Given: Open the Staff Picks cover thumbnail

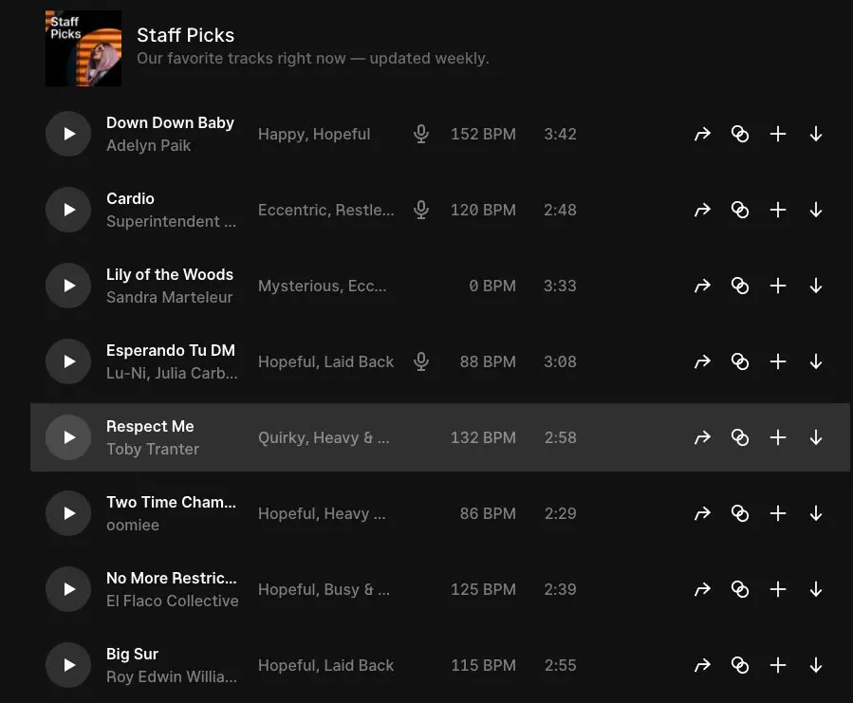Looking at the screenshot, I should pyautogui.click(x=83, y=48).
